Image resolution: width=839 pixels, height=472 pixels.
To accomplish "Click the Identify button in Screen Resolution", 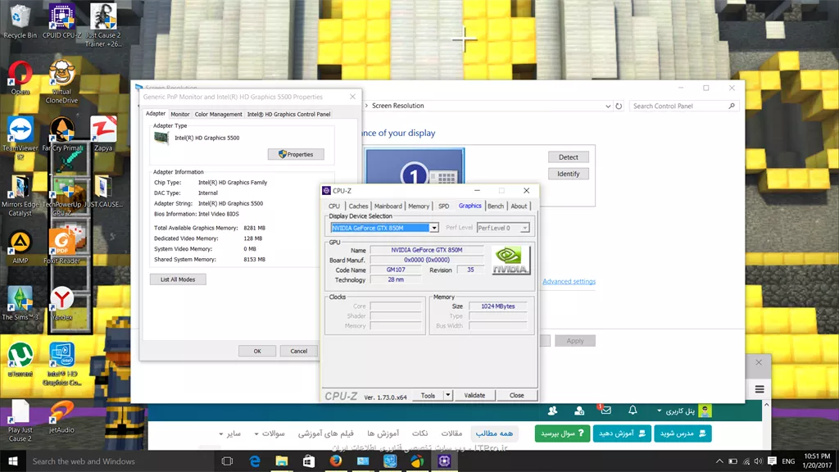I will click(569, 174).
